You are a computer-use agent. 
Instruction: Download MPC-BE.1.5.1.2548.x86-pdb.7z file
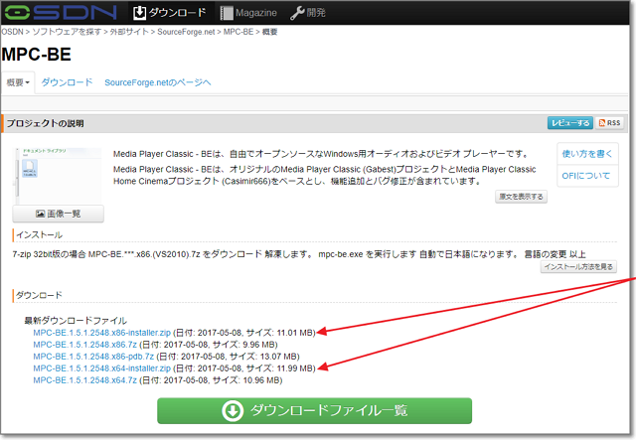click(91, 357)
